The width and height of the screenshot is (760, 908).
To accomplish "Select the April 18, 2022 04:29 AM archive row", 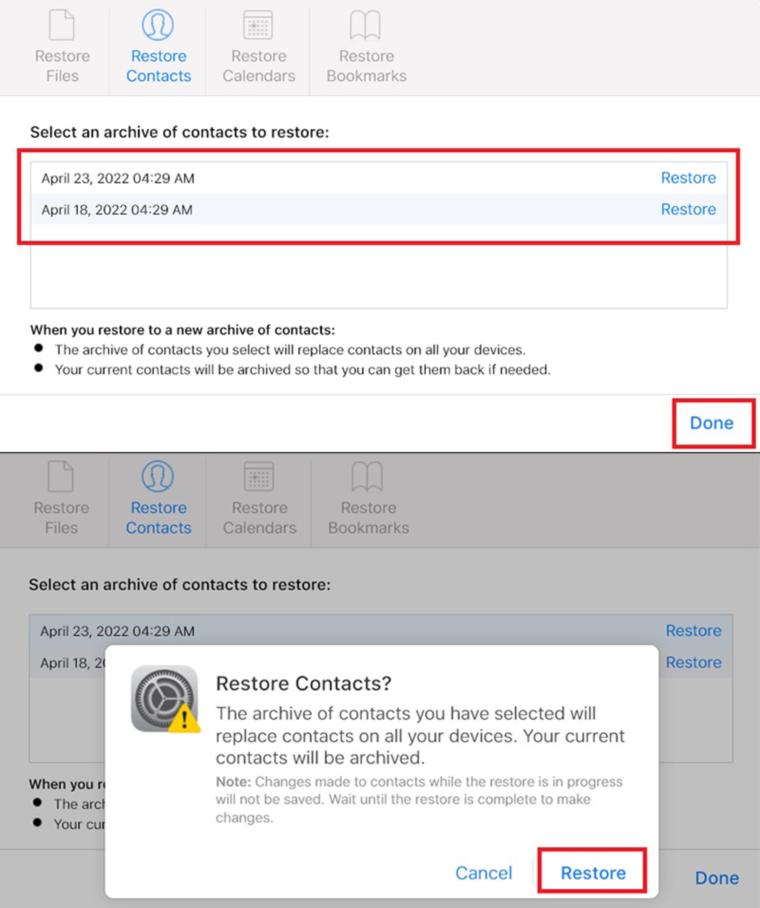I will point(117,210).
